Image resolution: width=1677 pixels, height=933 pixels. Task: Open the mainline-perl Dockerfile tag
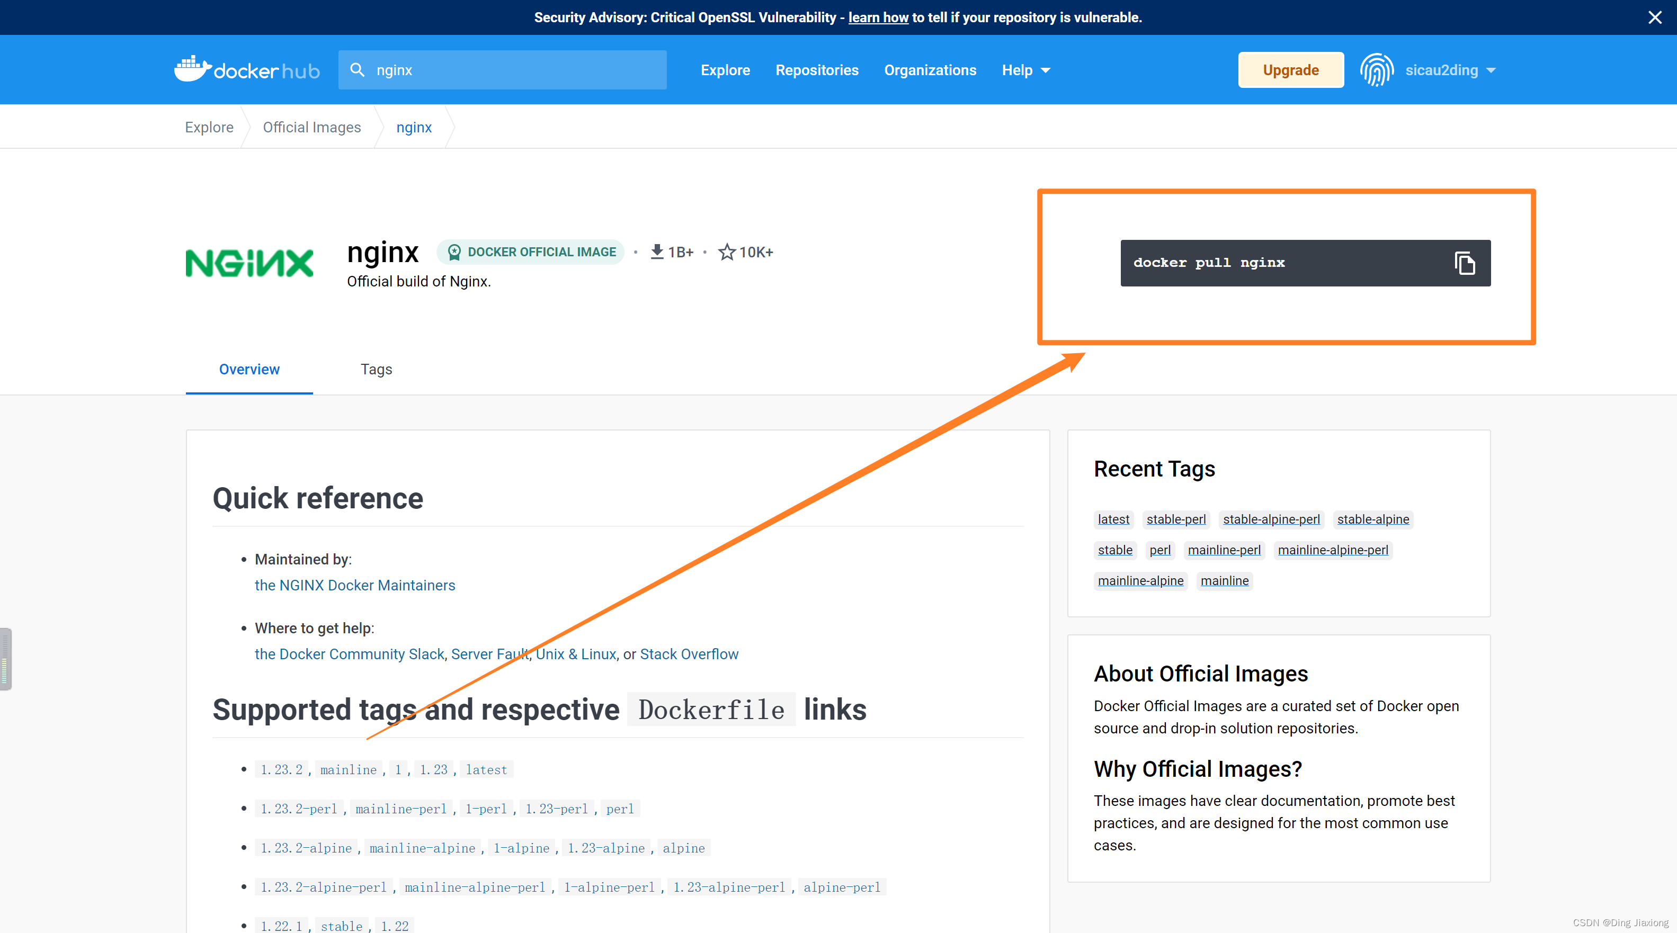(x=401, y=809)
